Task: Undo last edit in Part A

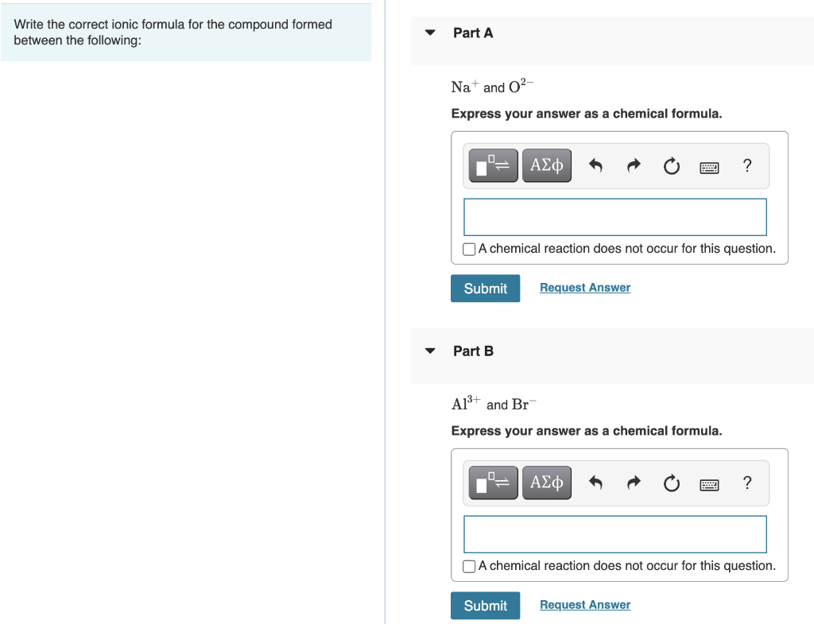Action: coord(595,165)
